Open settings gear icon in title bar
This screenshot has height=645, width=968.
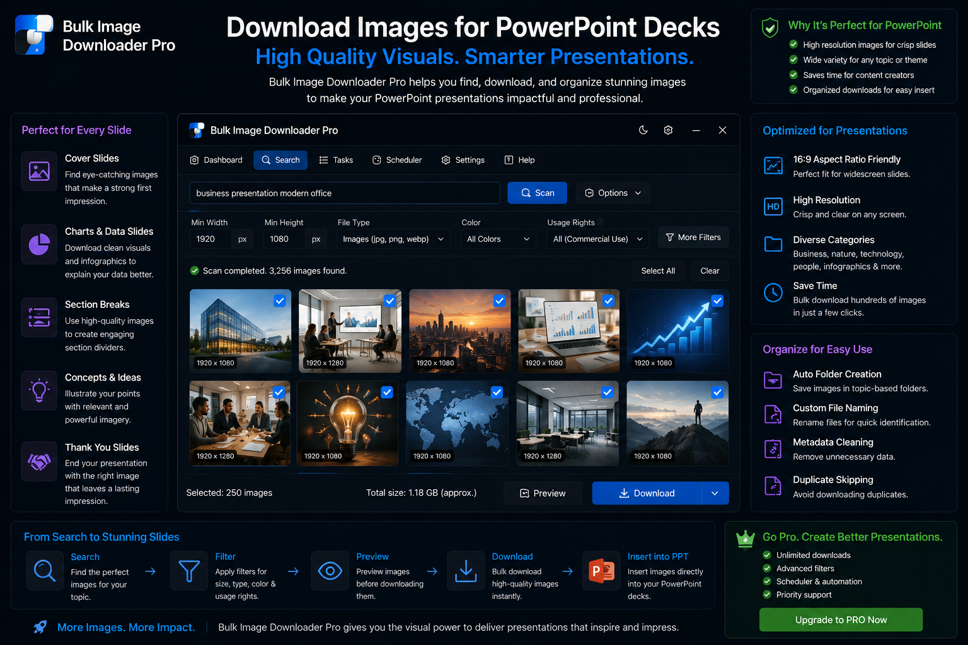coord(668,130)
